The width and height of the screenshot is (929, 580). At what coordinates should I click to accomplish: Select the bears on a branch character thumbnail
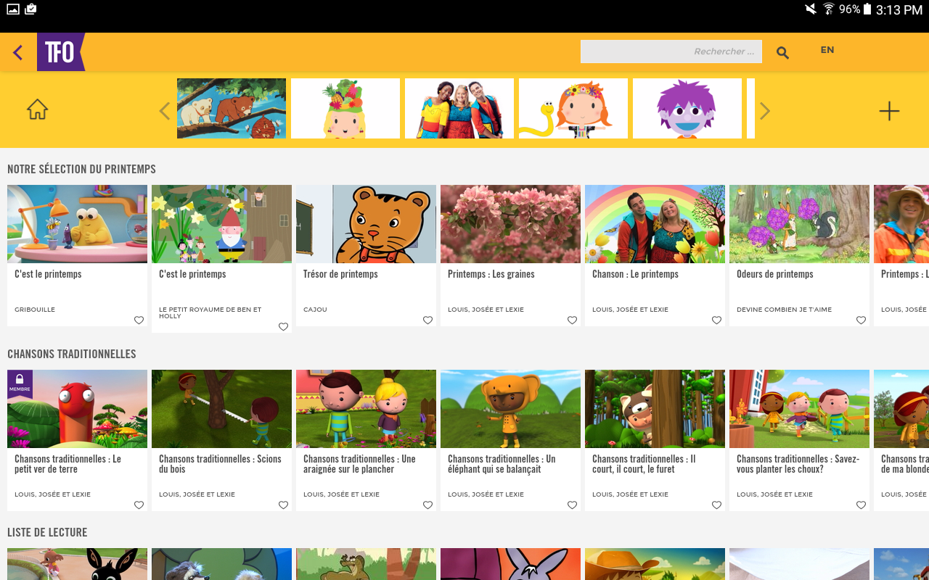232,108
